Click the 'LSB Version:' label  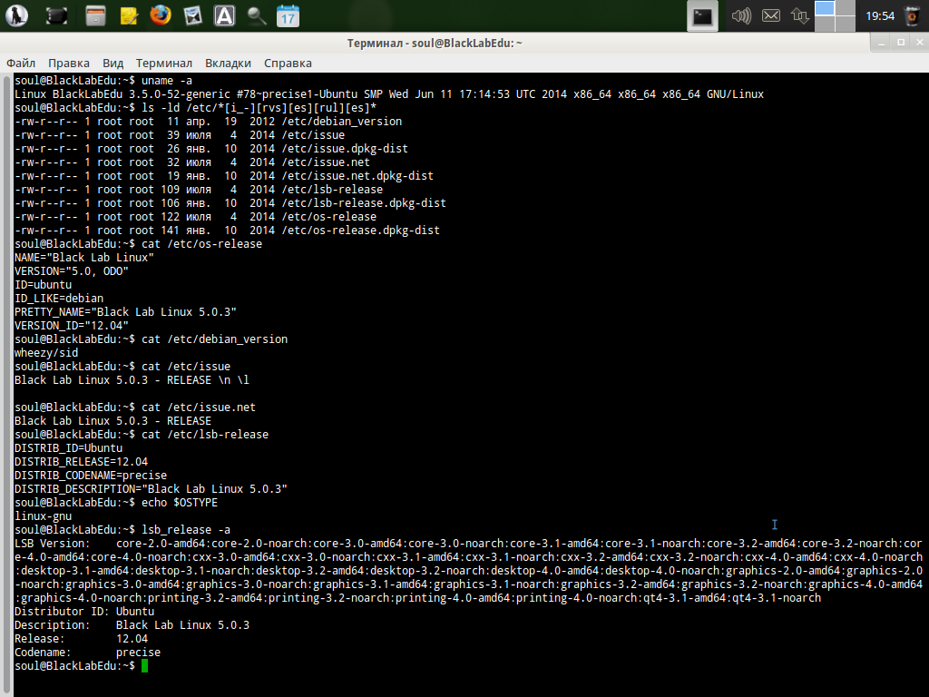[52, 545]
